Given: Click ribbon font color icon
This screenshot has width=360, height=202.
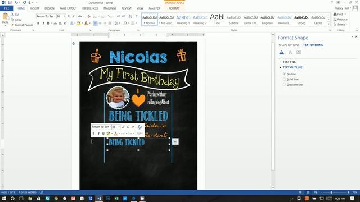Looking at the screenshot, I should 86,23.
